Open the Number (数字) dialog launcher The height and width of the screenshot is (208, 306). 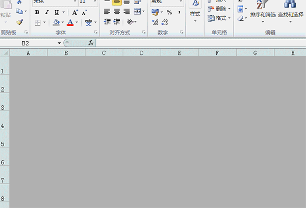click(x=182, y=33)
